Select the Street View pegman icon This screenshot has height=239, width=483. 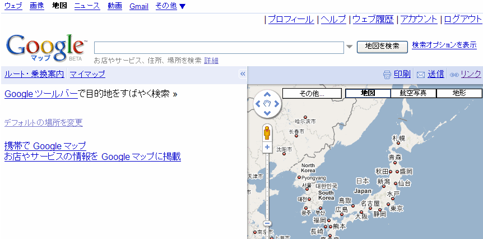(x=267, y=133)
